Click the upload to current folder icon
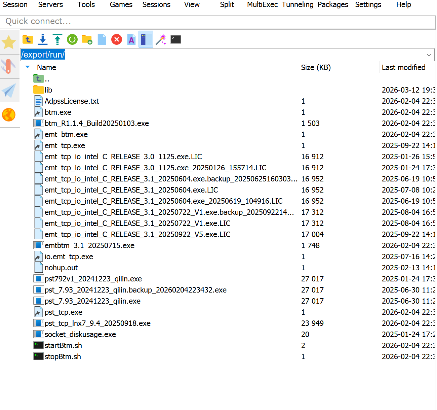Viewport: 437px width, 410px height. 57,39
